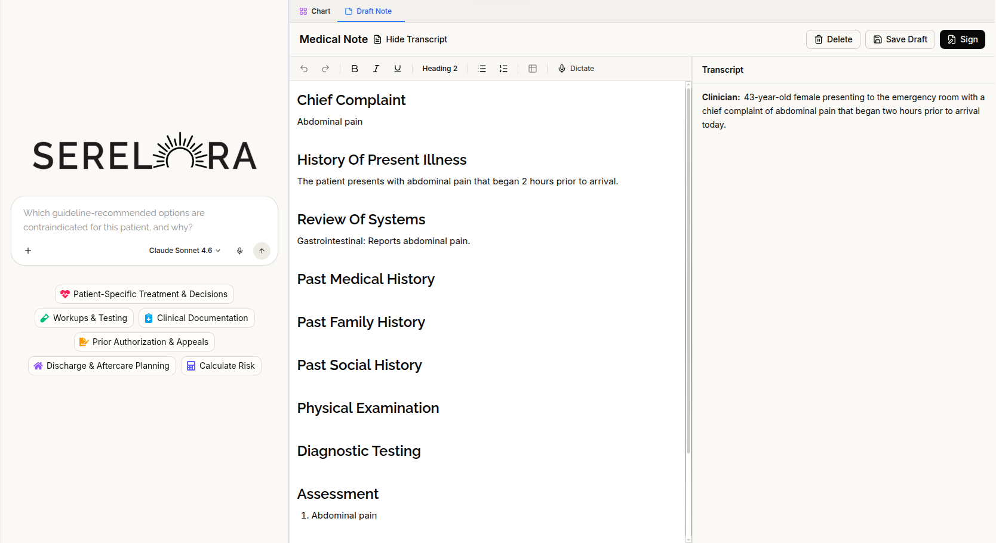Click the Assessment heading
This screenshot has height=543, width=996.
[338, 494]
